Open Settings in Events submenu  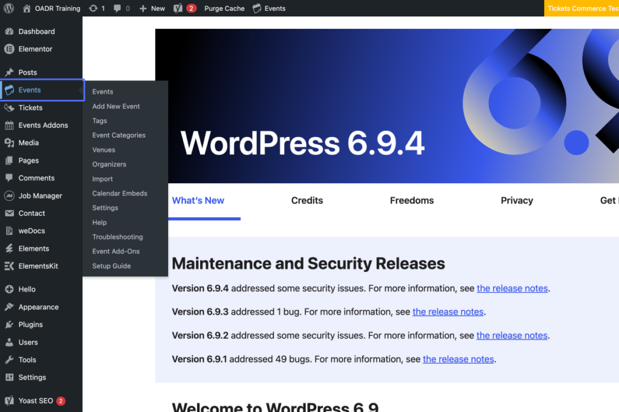[x=105, y=208]
